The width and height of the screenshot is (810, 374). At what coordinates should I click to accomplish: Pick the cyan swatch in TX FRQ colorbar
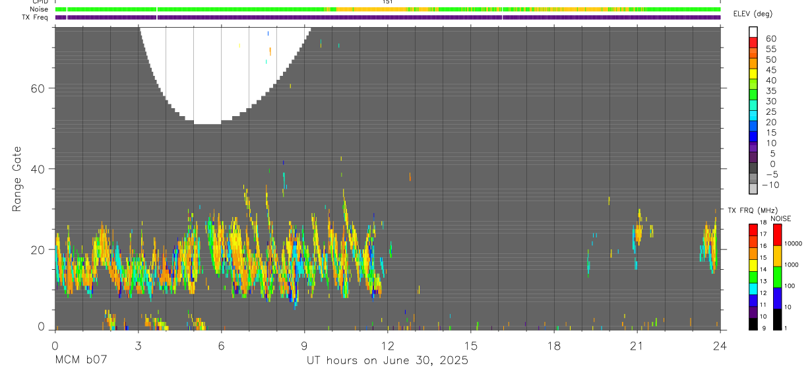click(x=753, y=288)
